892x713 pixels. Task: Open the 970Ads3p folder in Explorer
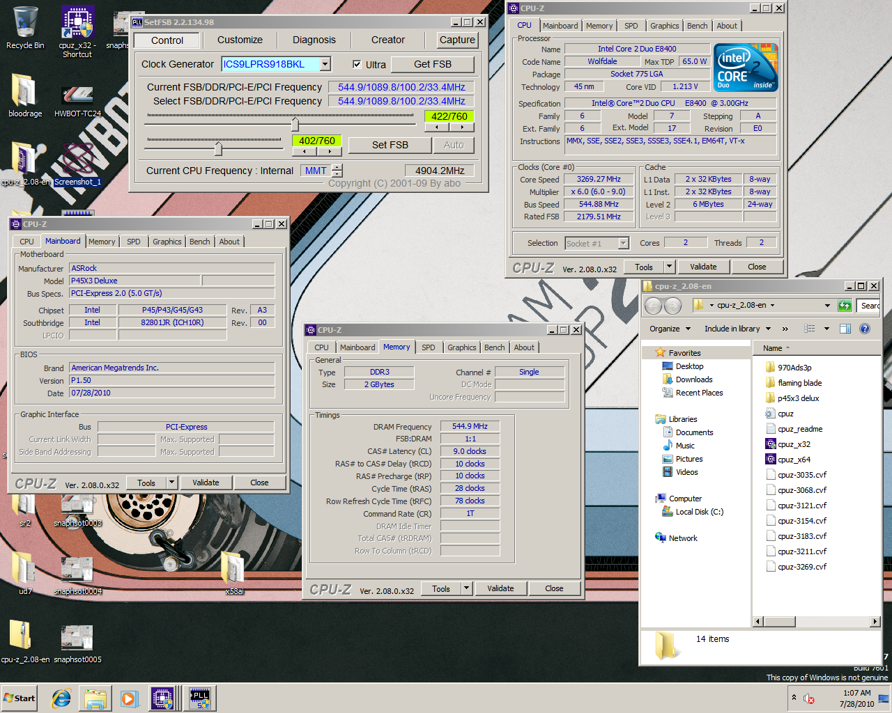(x=788, y=368)
